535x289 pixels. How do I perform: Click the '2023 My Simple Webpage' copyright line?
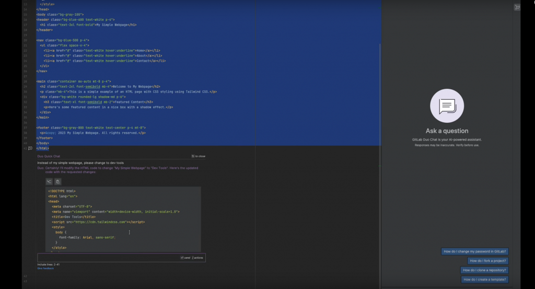click(93, 133)
